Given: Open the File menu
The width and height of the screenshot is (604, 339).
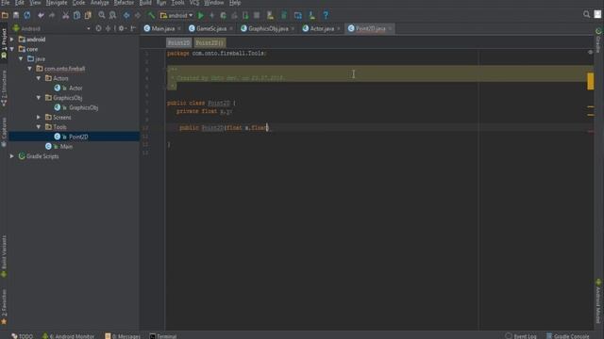Looking at the screenshot, I should pyautogui.click(x=6, y=3).
